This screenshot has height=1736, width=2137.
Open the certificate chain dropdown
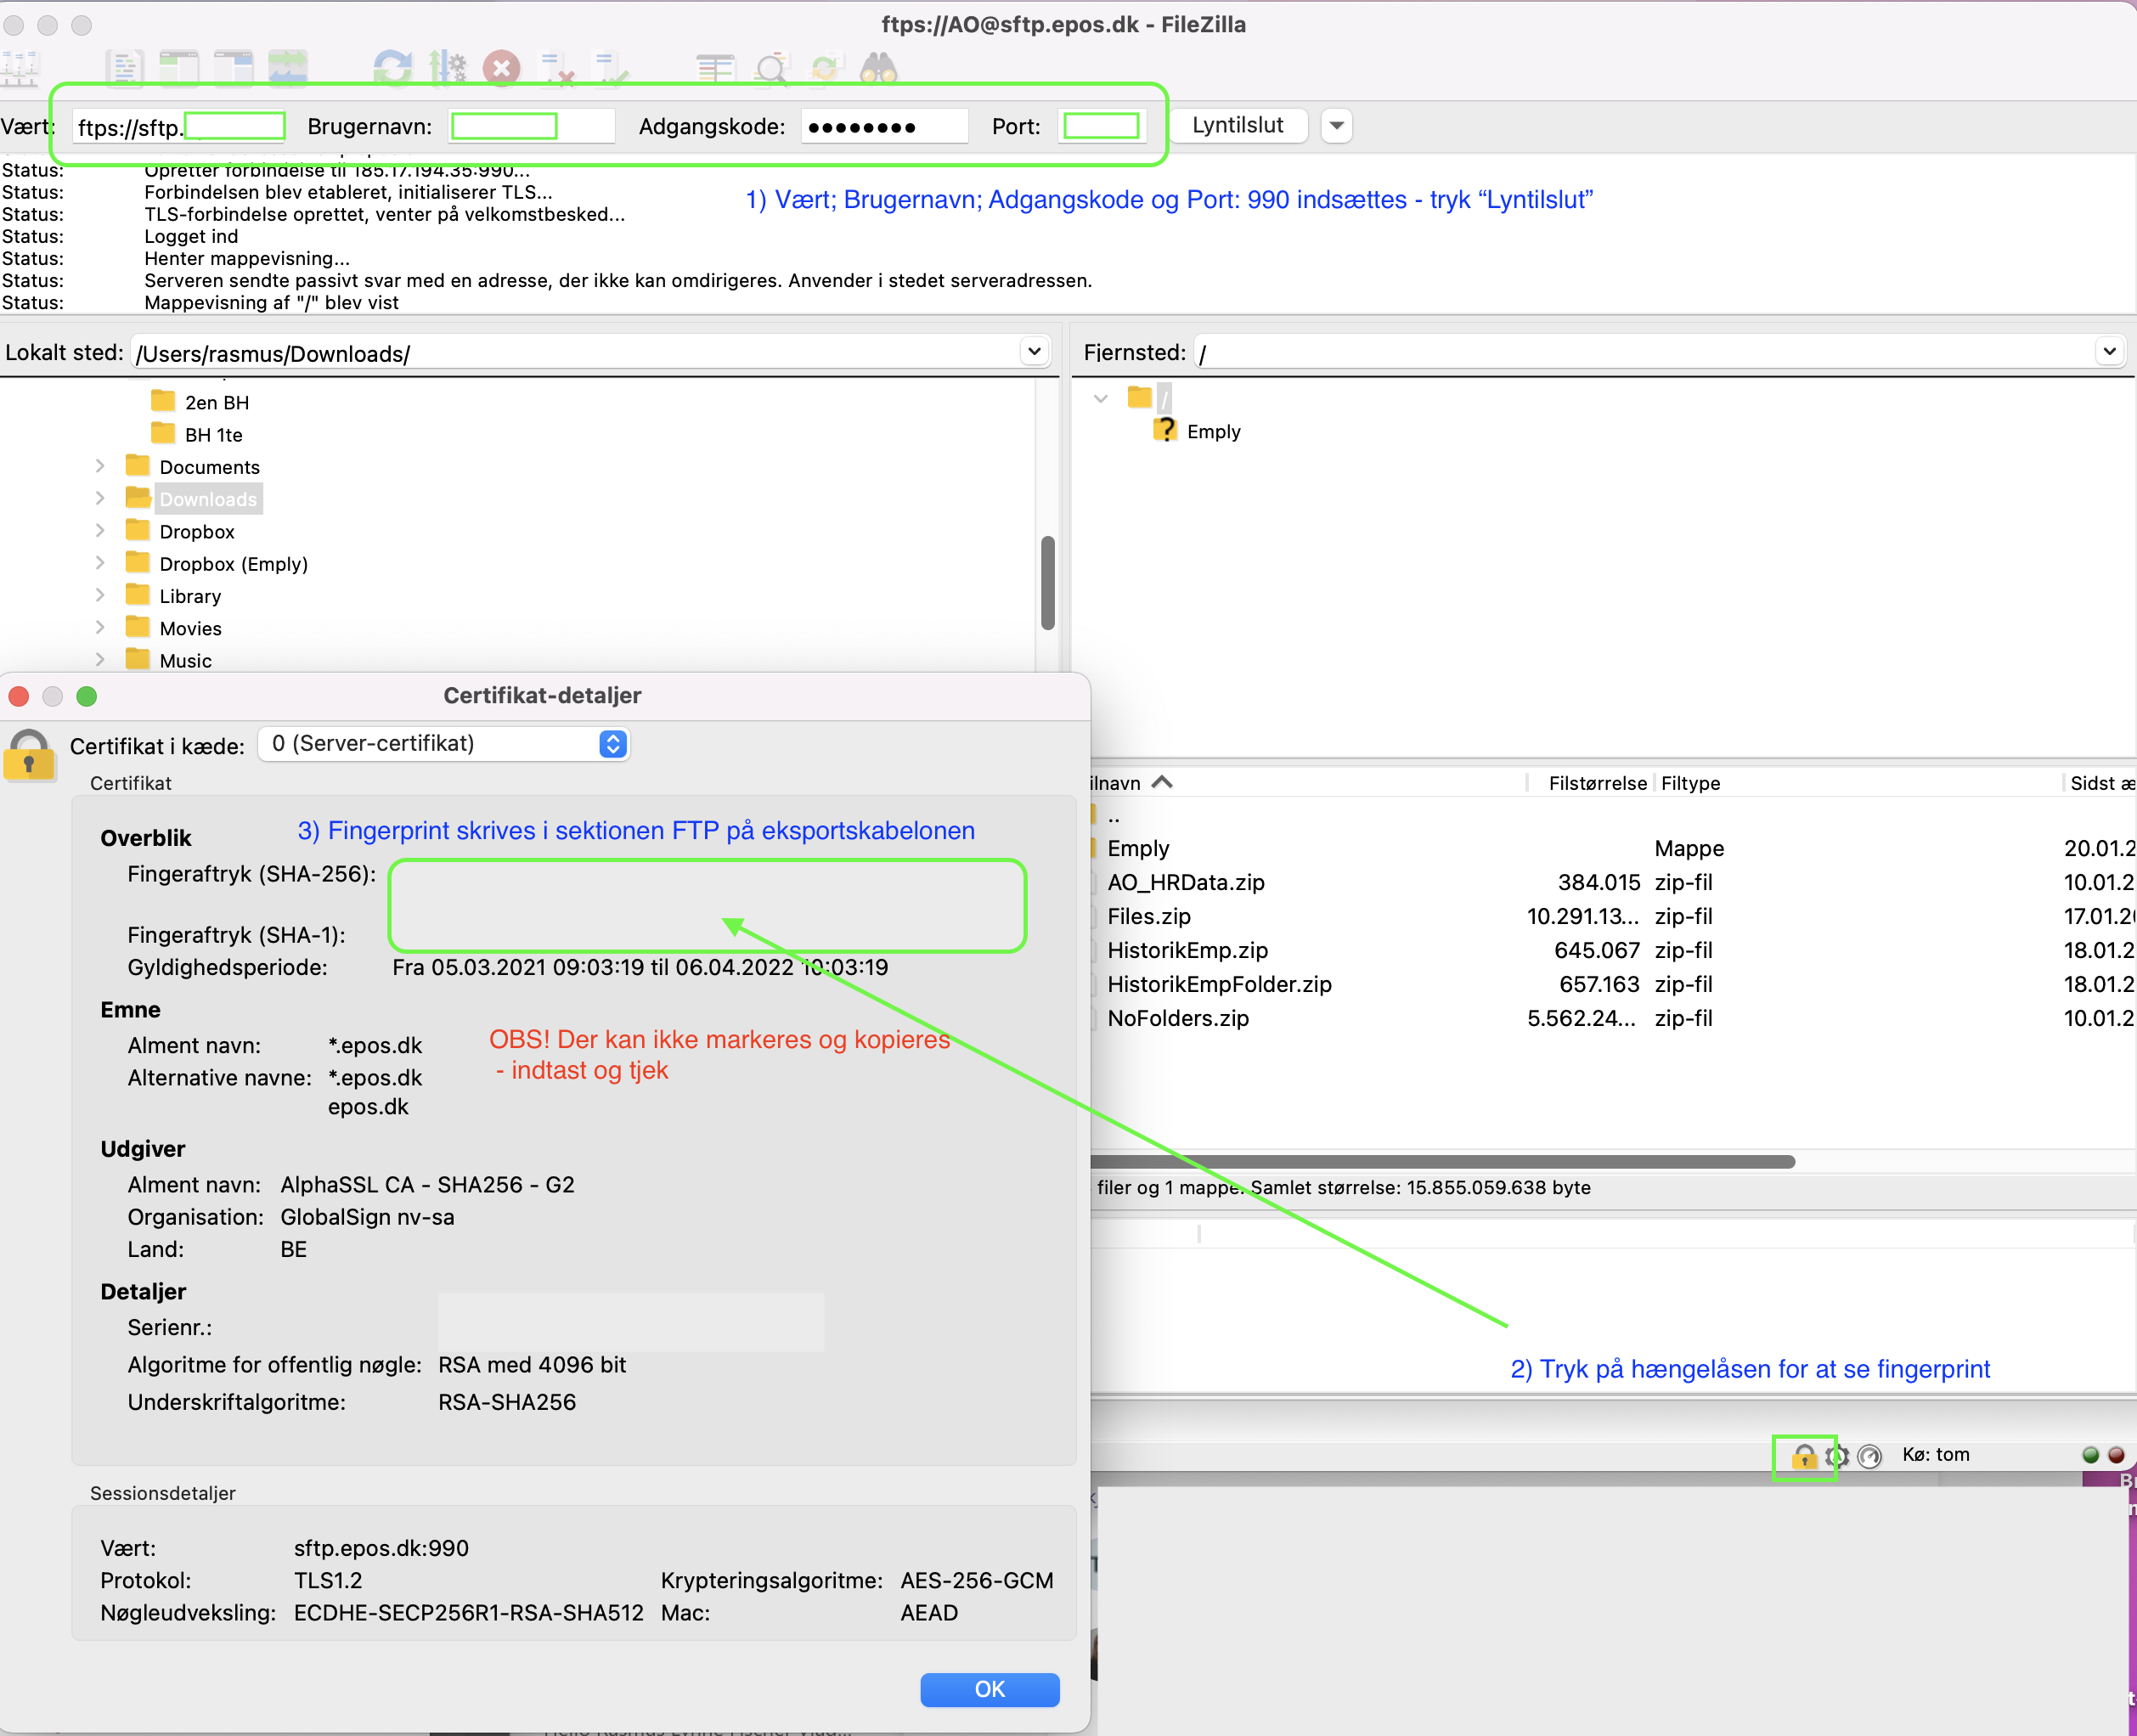[443, 743]
